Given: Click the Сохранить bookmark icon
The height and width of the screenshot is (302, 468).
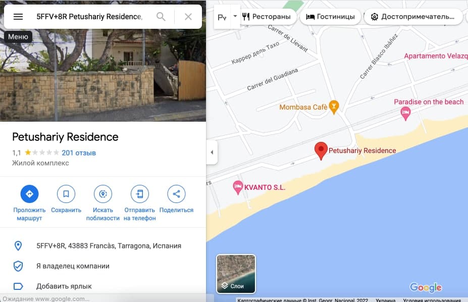Looking at the screenshot, I should pyautogui.click(x=66, y=194).
